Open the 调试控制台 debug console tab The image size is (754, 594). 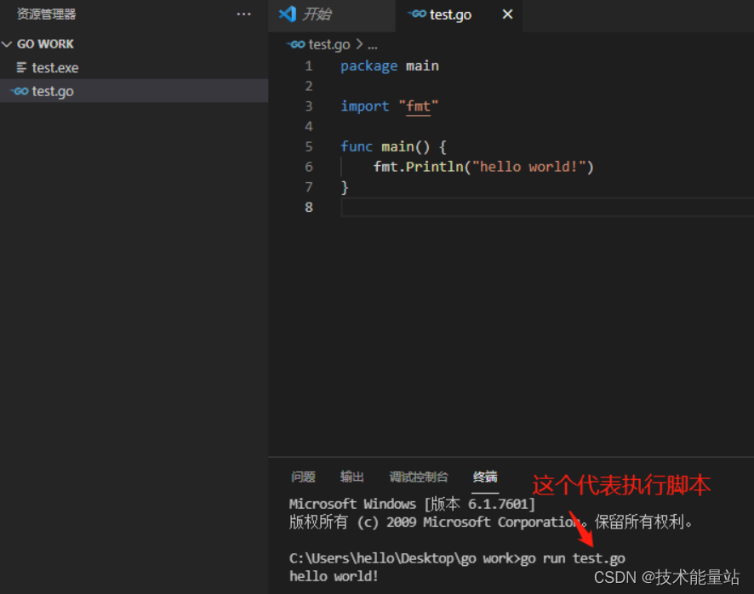tap(419, 477)
